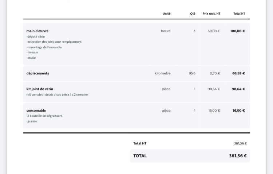Click the 'Prix unit. HT' column header

tap(211, 14)
